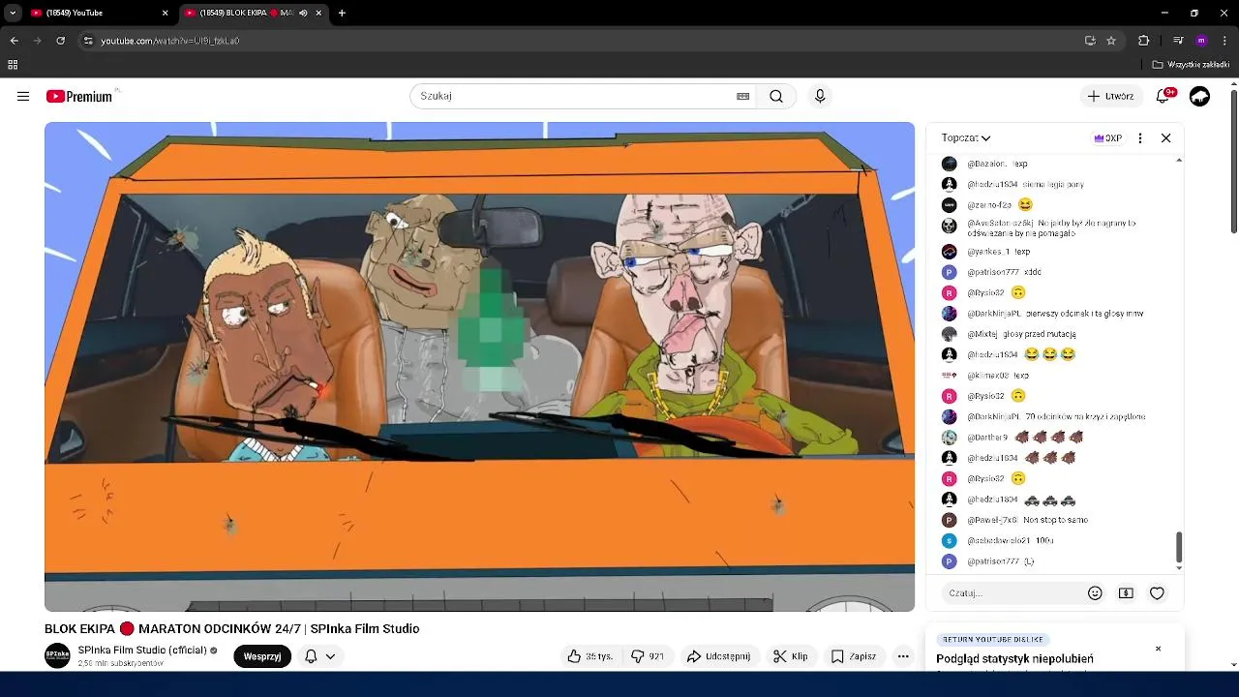Screen dimensions: 1239x697
Task: Open the account avatar menu in YouTube header
Action: [1199, 96]
